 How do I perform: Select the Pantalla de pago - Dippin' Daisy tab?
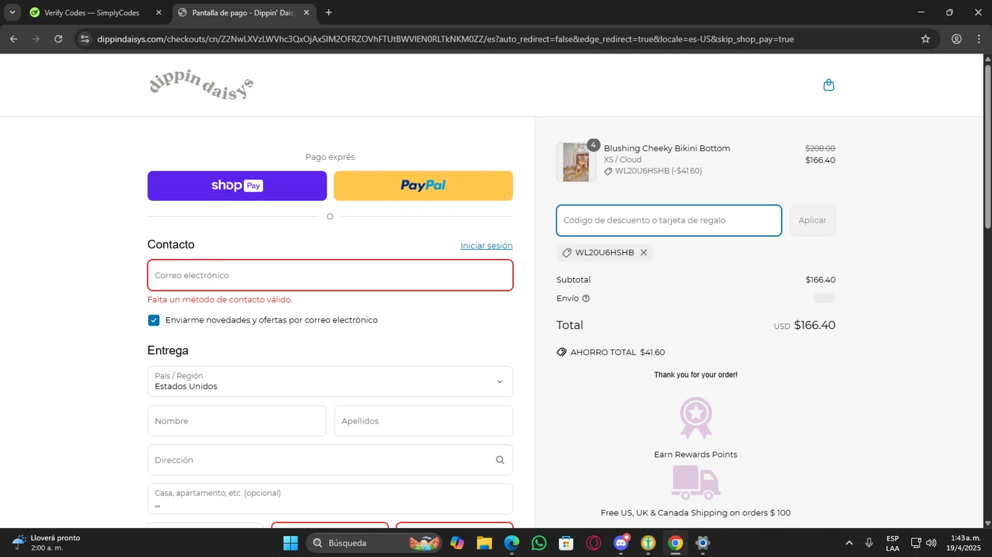point(243,13)
